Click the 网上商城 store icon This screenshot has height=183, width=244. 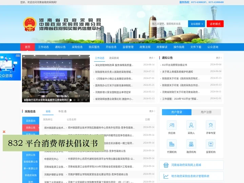pyautogui.click(x=166, y=165)
